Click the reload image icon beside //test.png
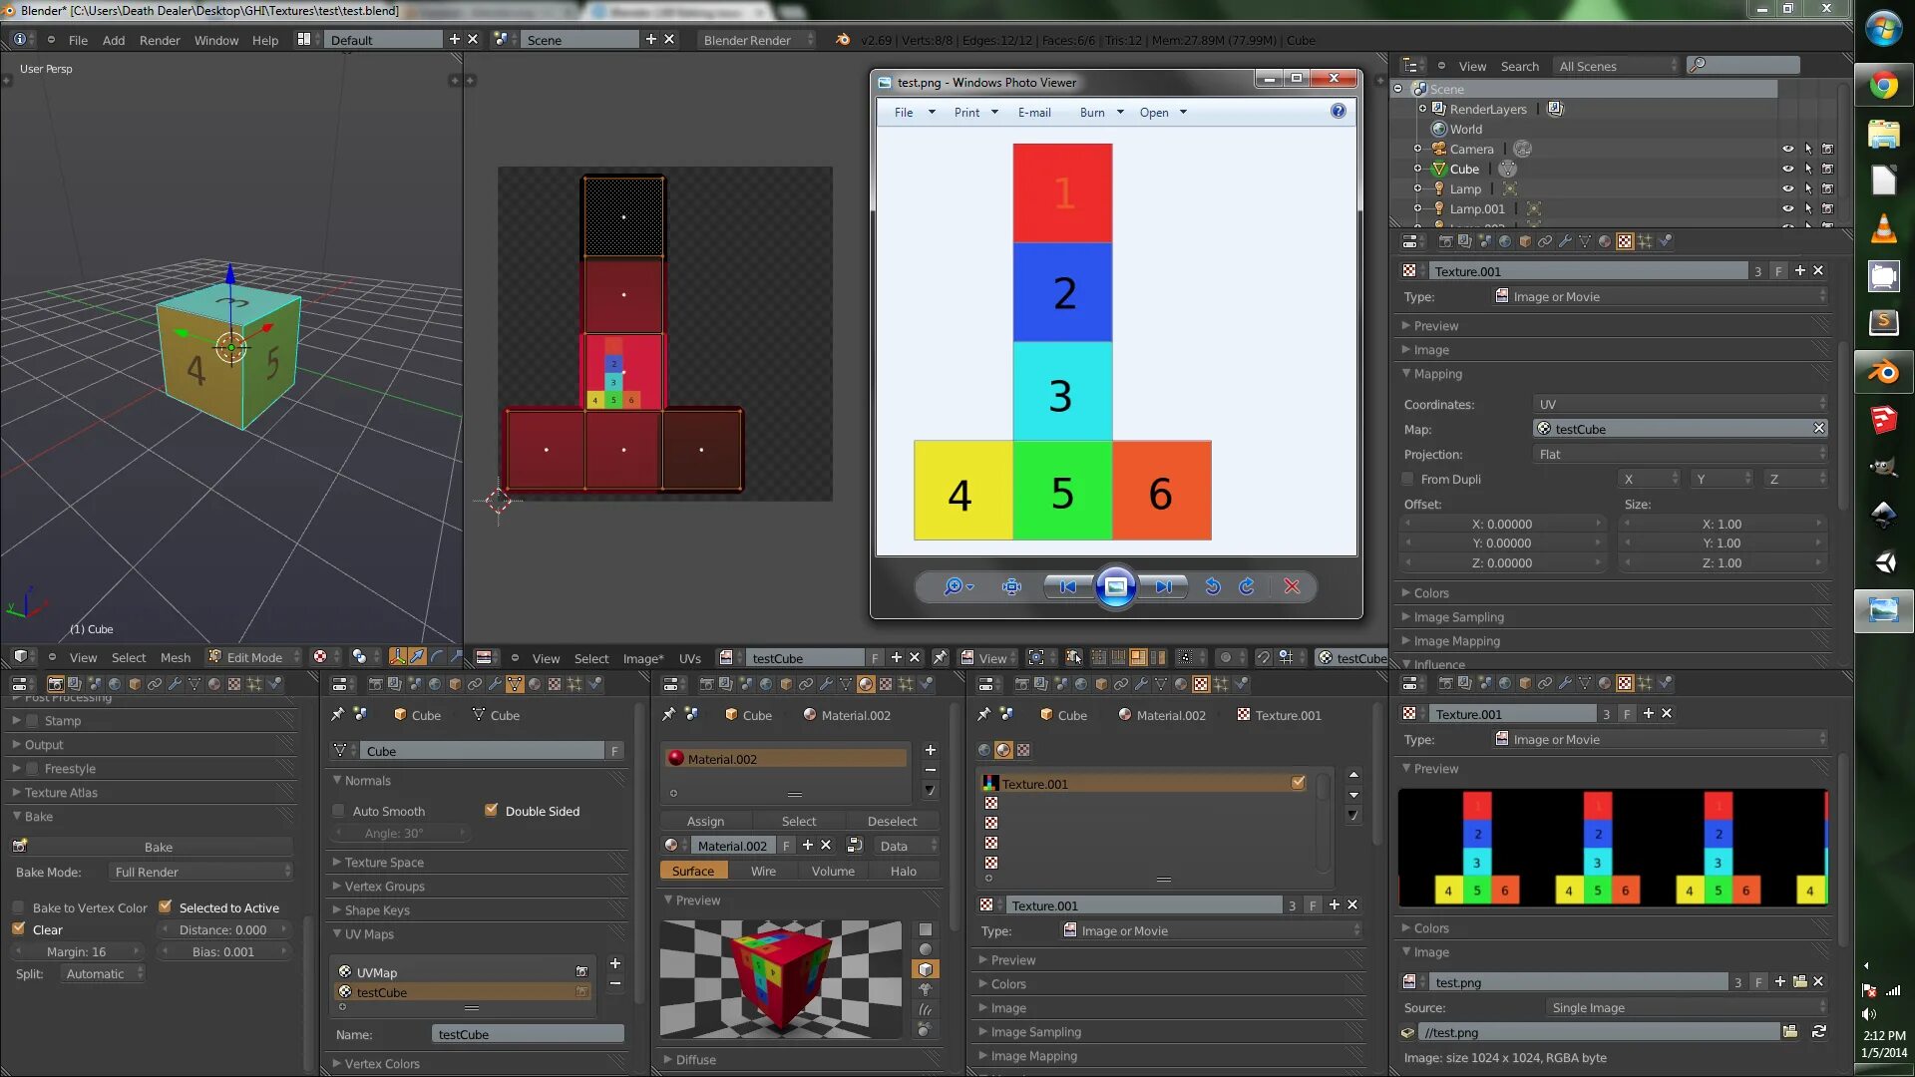Screen dimensions: 1915x1077 point(1818,1032)
